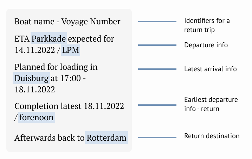Click the 14.11.2022 ETA date

34,50
